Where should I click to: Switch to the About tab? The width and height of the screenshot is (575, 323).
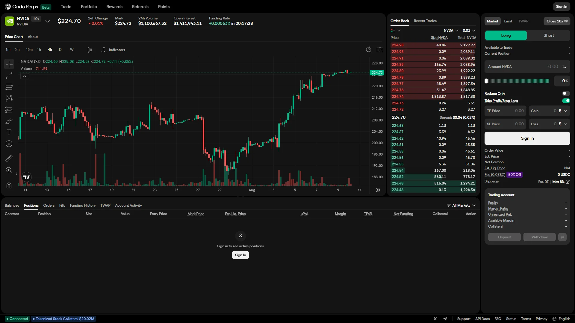pyautogui.click(x=33, y=37)
